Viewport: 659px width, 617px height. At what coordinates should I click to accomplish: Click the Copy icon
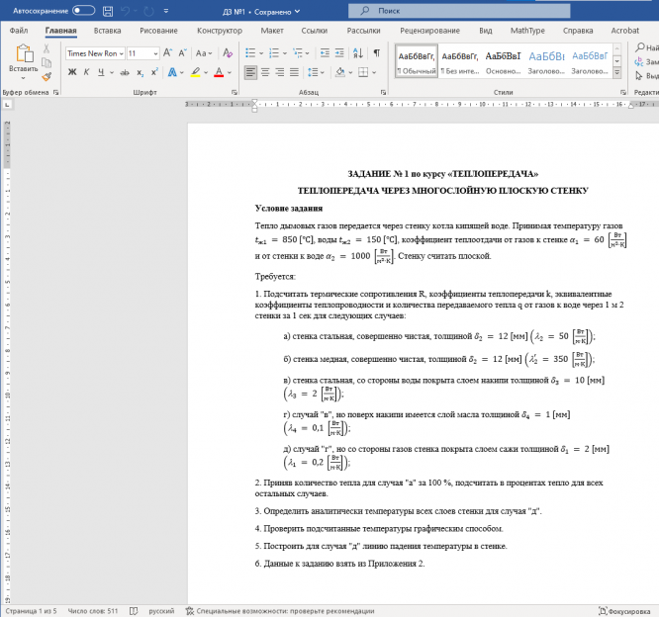47,62
